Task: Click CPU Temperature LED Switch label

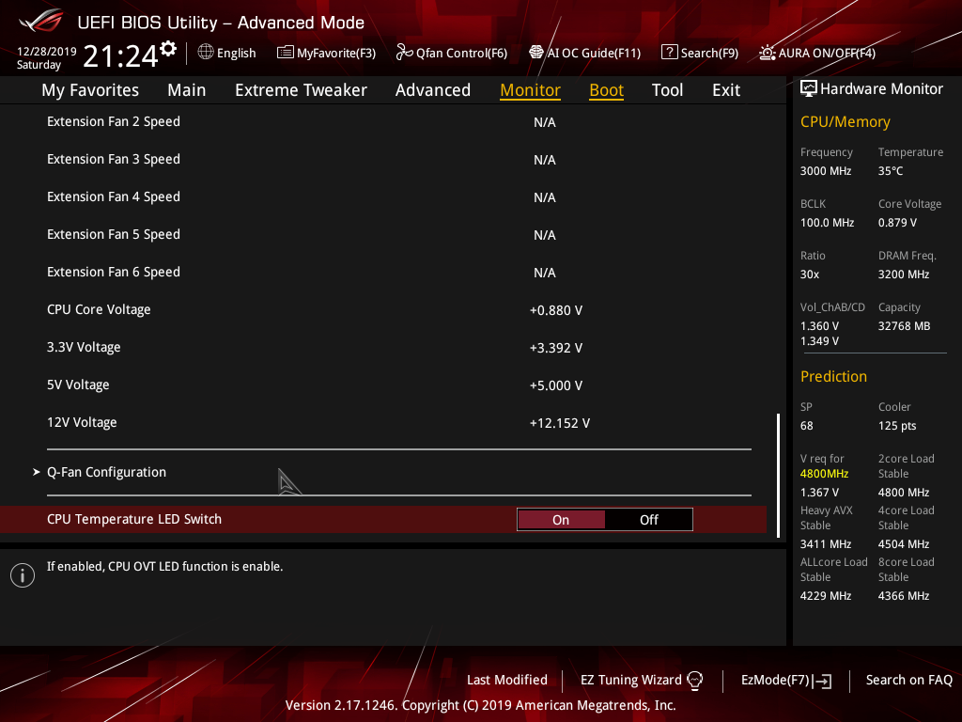Action: [x=133, y=519]
